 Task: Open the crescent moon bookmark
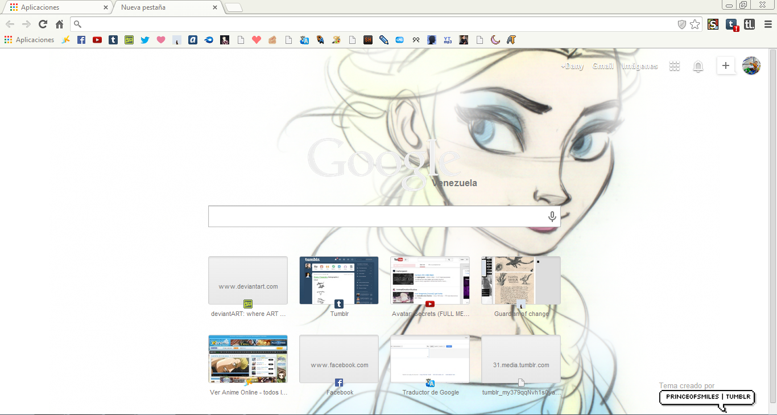495,40
